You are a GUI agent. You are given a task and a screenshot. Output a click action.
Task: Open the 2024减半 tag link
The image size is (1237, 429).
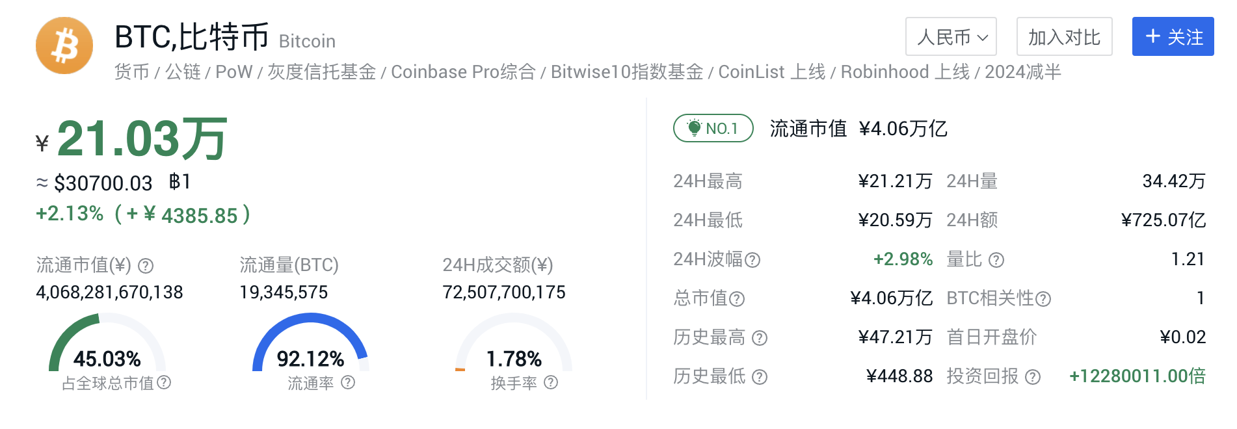(1022, 72)
